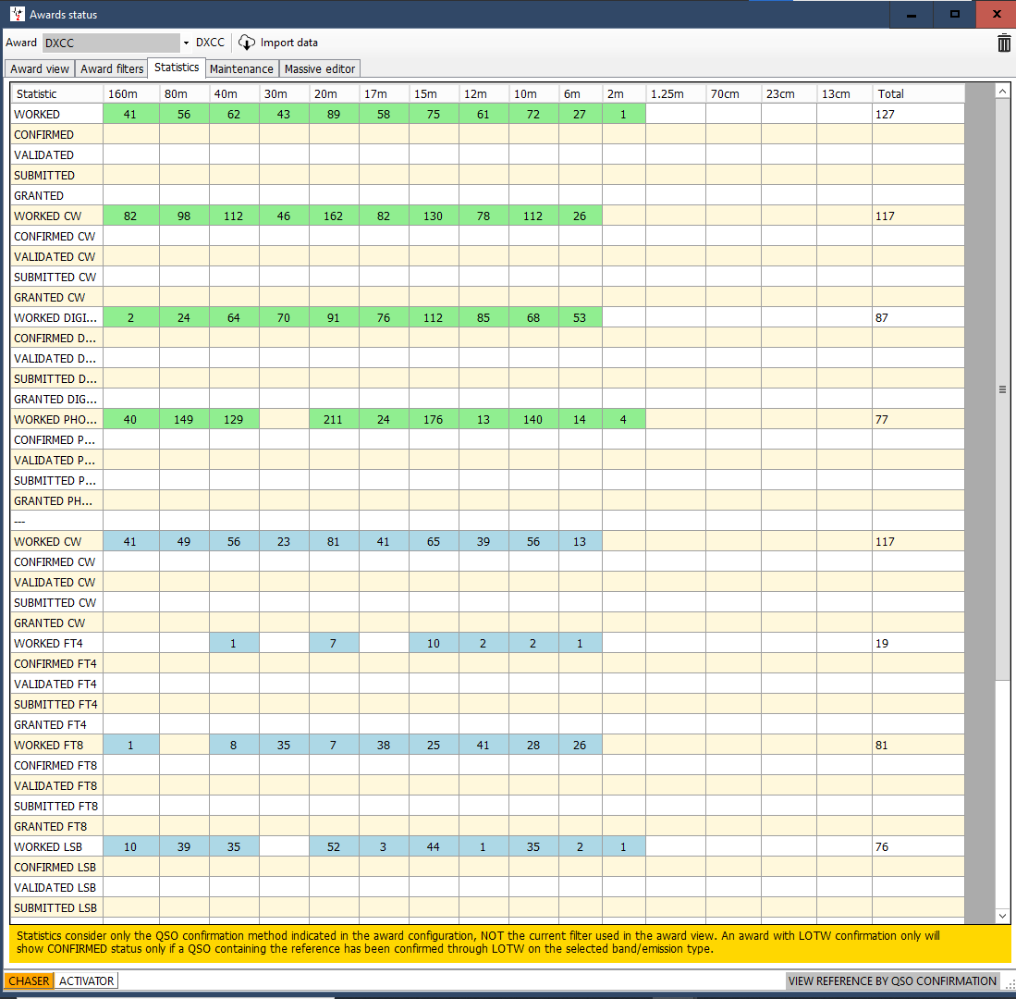Image resolution: width=1016 pixels, height=999 pixels.
Task: Click the vertical scrollbar thumb
Action: coord(1002,389)
